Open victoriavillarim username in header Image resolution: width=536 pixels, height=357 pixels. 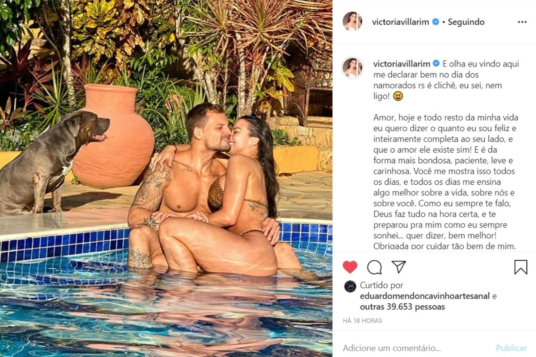(401, 22)
